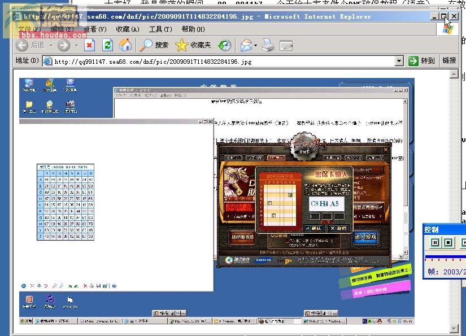Click the IE scrollbar down arrow
This screenshot has height=336, width=466.
pyautogui.click(x=454, y=329)
